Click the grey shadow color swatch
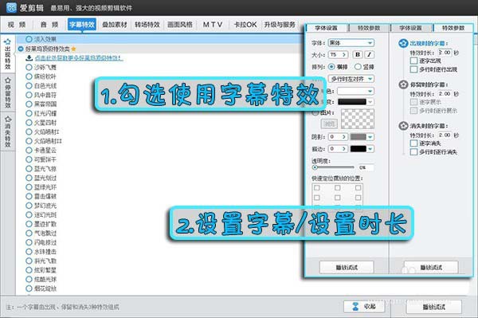 (358, 137)
